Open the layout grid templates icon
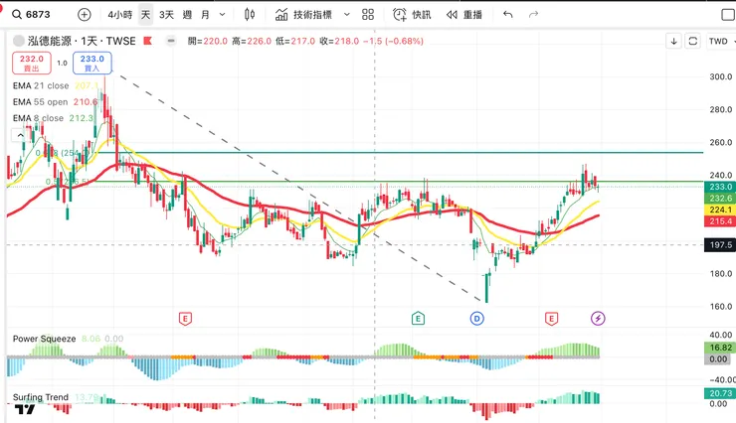The width and height of the screenshot is (736, 423). [368, 15]
